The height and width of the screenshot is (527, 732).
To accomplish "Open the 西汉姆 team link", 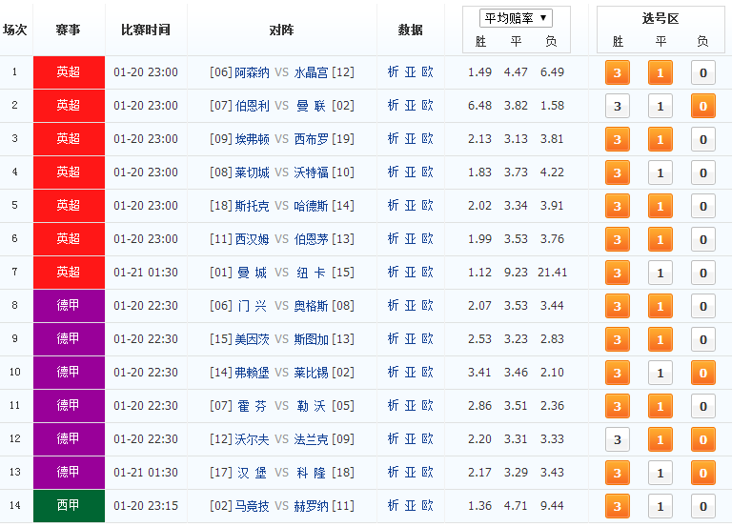I will pos(252,239).
